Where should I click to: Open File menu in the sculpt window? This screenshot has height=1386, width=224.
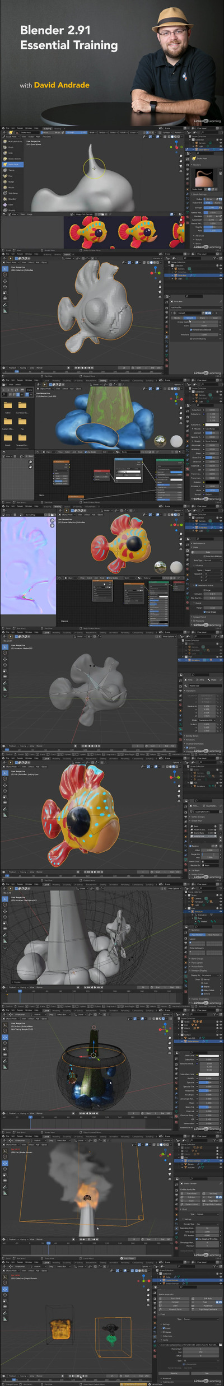click(x=8, y=128)
